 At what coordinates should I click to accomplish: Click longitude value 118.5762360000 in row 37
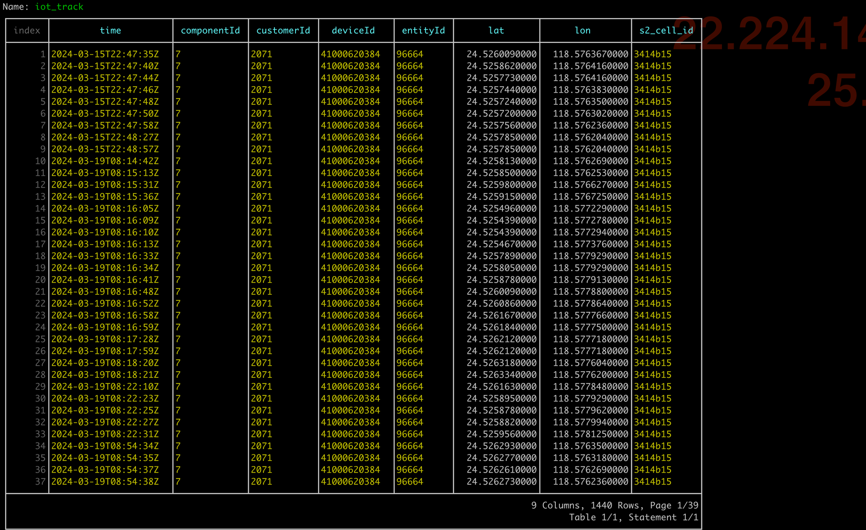(x=591, y=482)
